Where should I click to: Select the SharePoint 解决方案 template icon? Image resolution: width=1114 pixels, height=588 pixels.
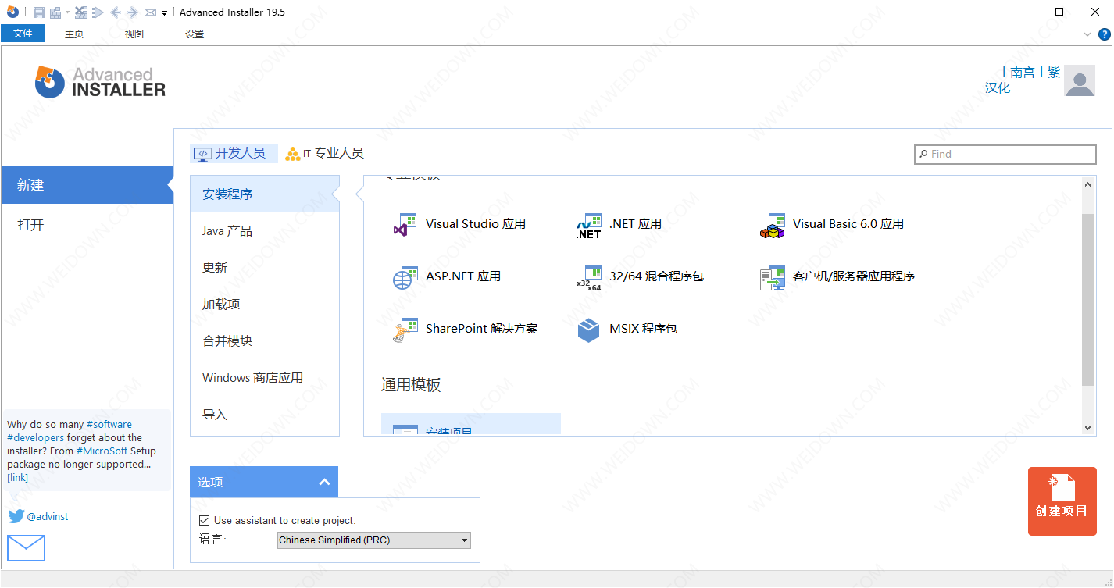406,330
